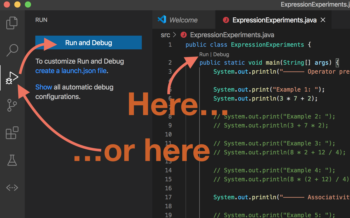The image size is (350, 218).
Task: Run main using the Run code lens
Action: [x=204, y=54]
